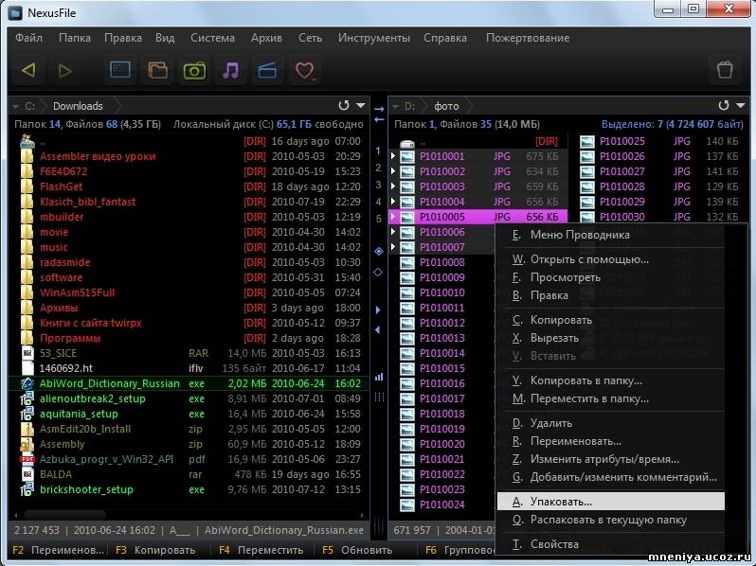The height and width of the screenshot is (566, 756).
Task: Open the Архив menu
Action: [x=266, y=38]
